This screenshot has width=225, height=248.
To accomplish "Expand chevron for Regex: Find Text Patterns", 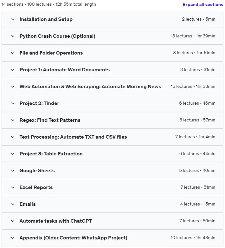I will point(13,120).
